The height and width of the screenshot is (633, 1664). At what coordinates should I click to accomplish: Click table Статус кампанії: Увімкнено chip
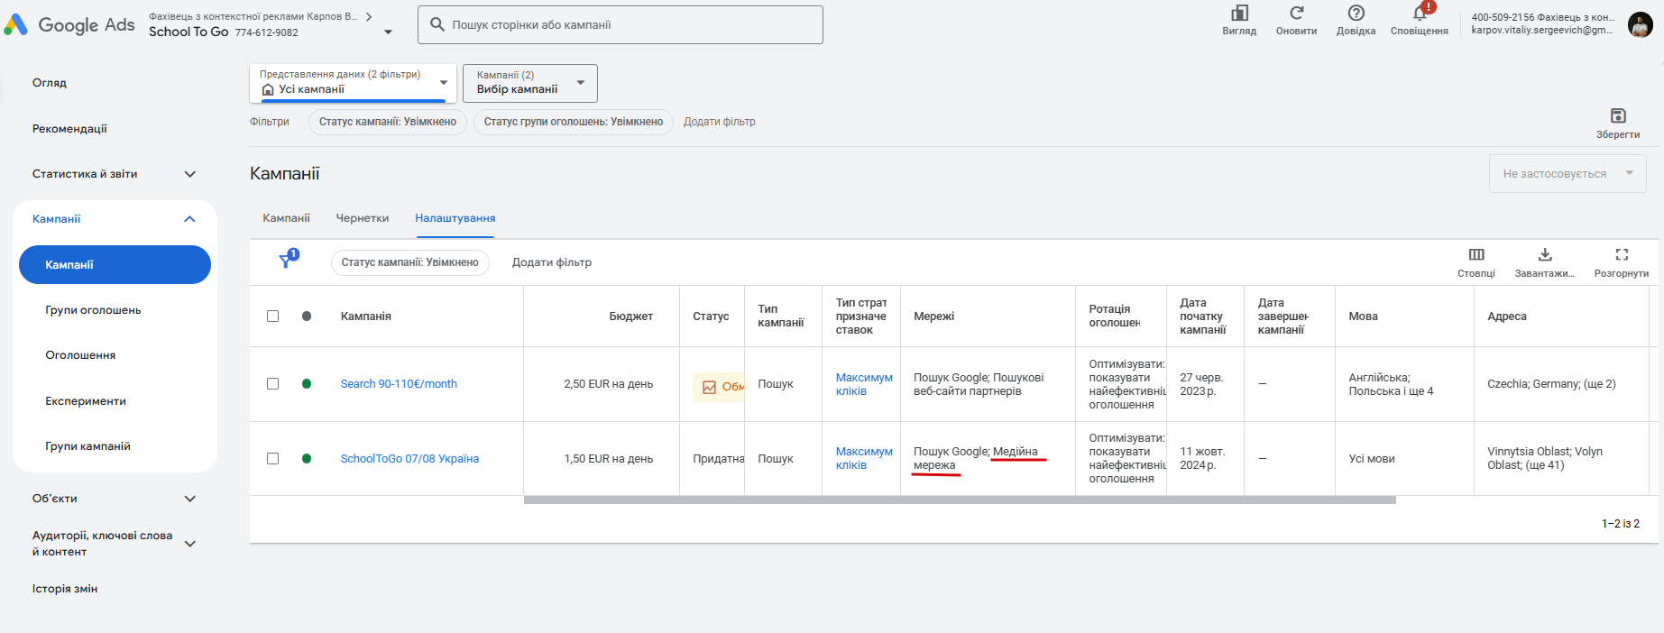point(410,262)
